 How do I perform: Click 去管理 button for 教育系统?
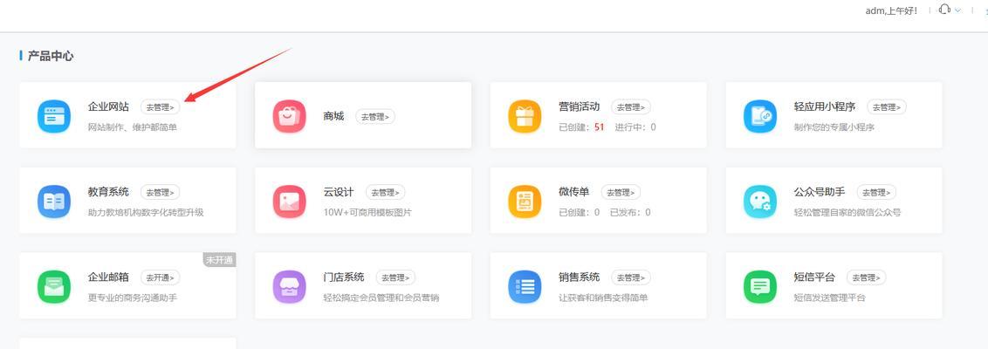(x=160, y=192)
